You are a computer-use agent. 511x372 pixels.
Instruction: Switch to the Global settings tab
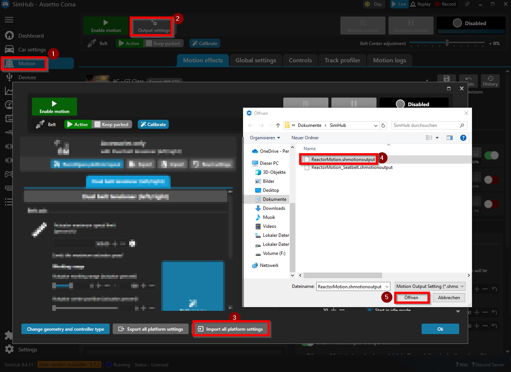pos(255,60)
